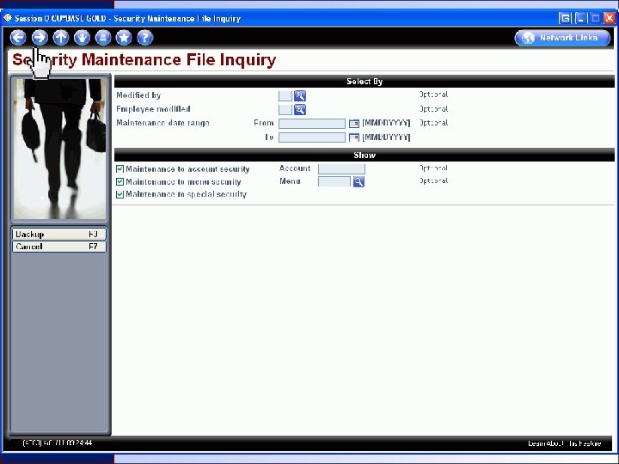Open calendar for the To date

click(x=354, y=137)
